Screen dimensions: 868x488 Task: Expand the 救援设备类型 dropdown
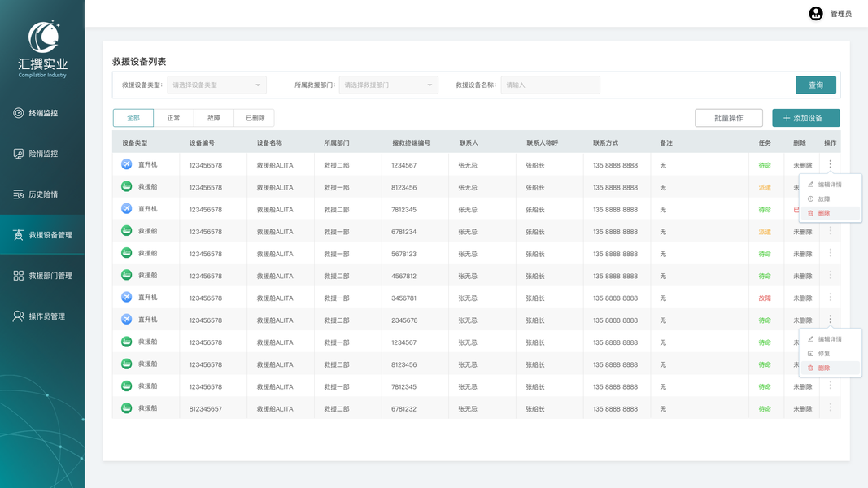coord(216,85)
